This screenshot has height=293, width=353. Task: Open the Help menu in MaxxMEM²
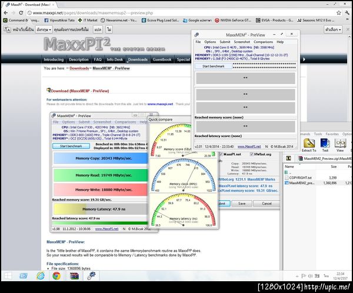click(280, 42)
